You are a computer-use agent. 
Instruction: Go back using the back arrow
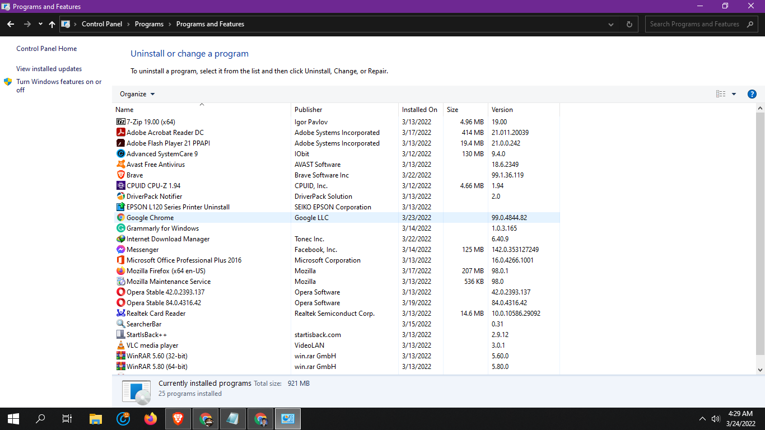(x=11, y=24)
